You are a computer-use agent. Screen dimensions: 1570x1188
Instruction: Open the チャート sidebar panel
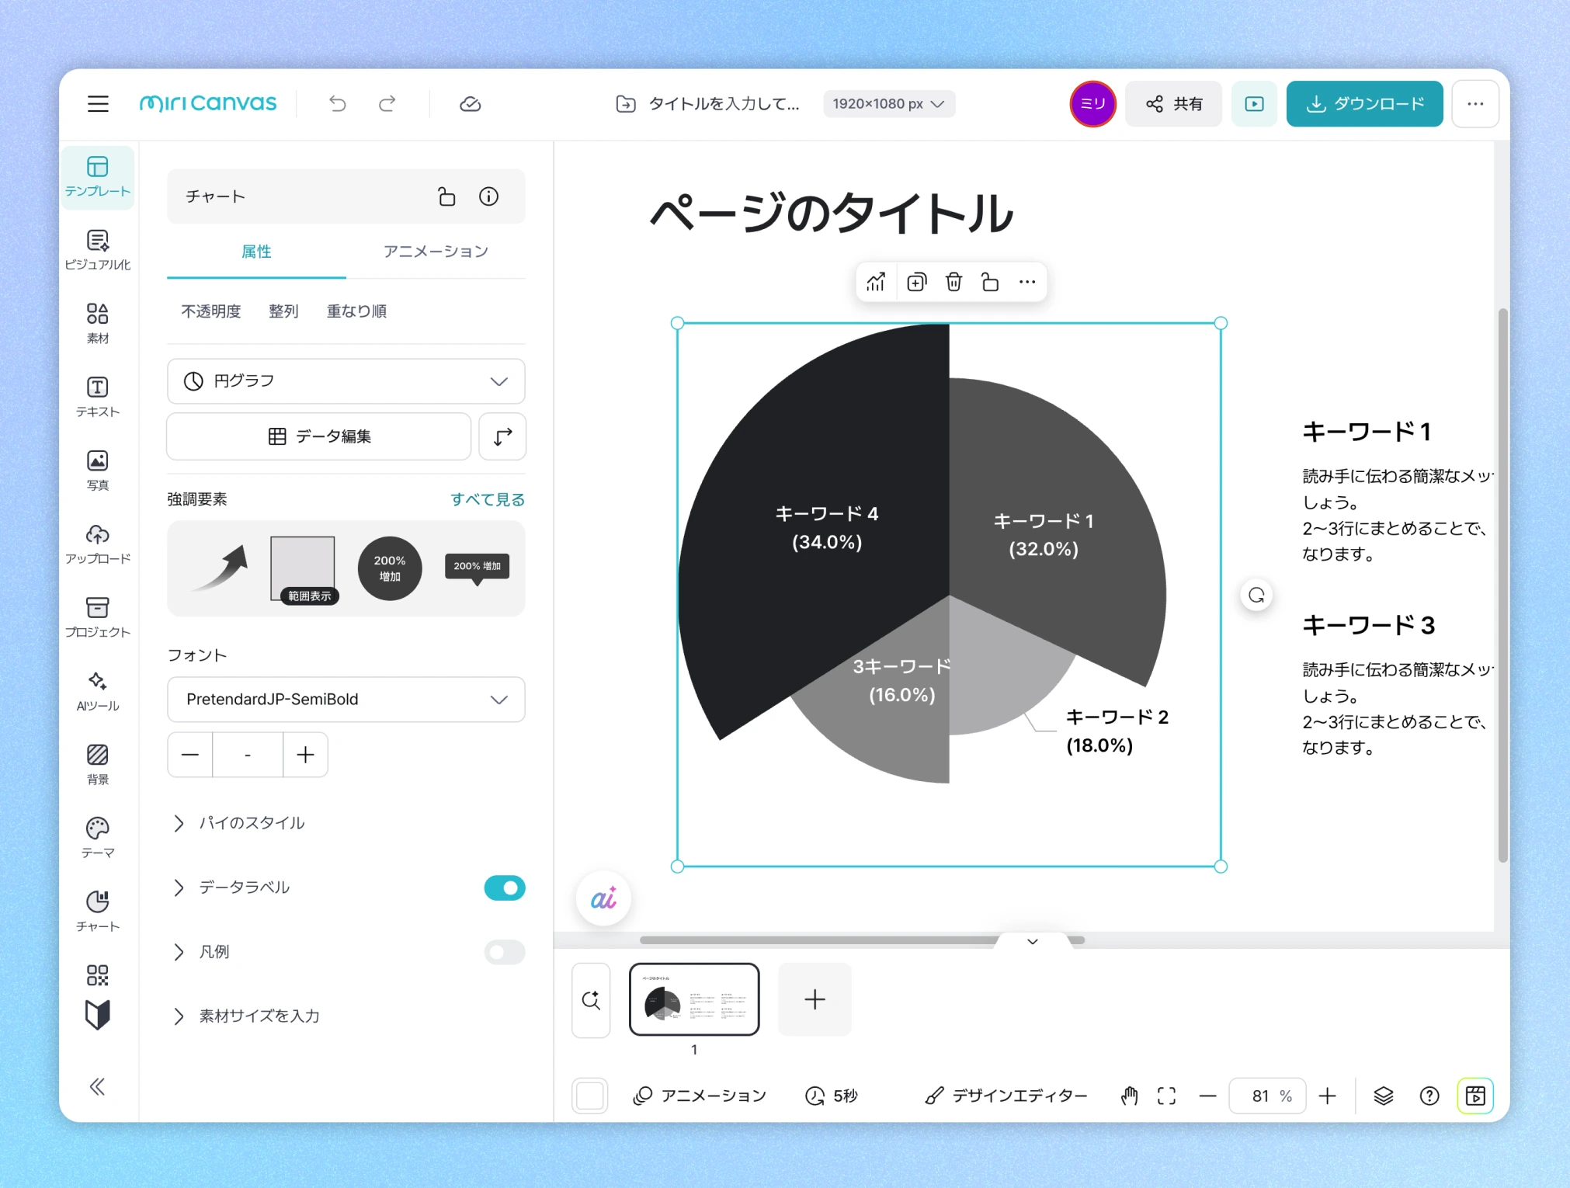coord(98,912)
